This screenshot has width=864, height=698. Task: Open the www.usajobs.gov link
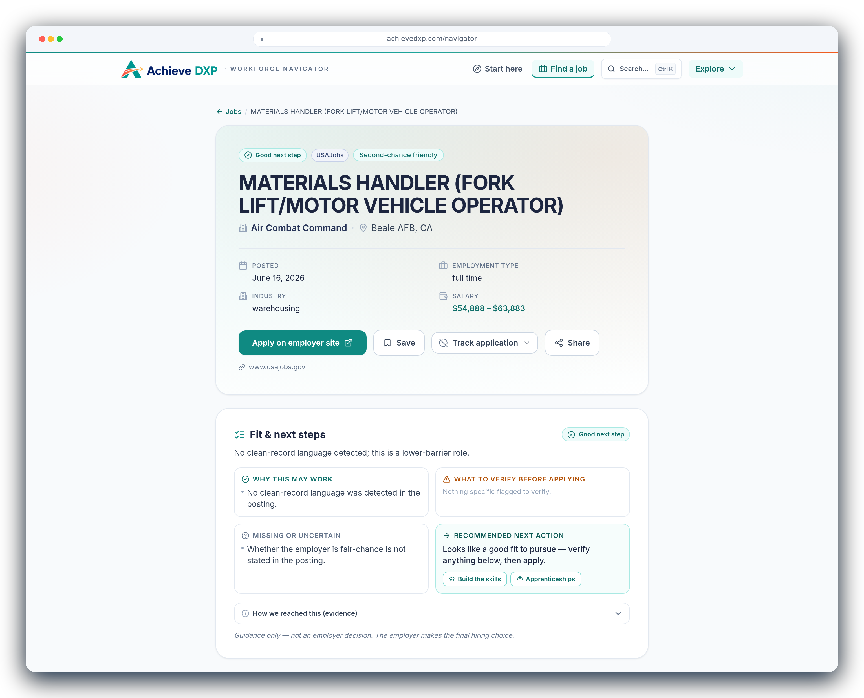tap(277, 367)
